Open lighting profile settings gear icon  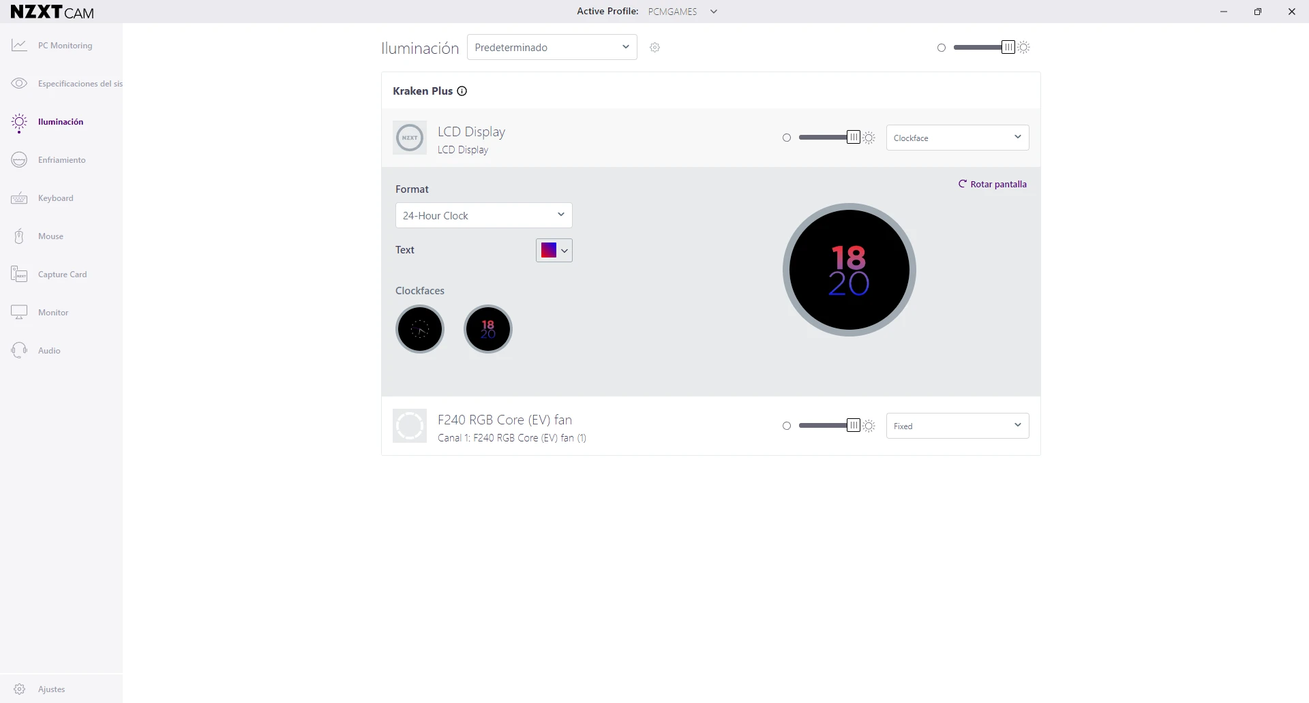(x=654, y=47)
